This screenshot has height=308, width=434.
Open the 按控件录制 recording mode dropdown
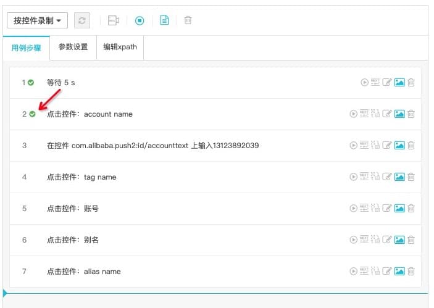(37, 20)
